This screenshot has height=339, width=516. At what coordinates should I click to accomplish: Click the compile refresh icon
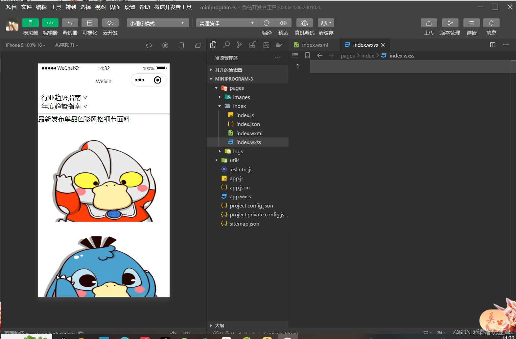tap(267, 23)
